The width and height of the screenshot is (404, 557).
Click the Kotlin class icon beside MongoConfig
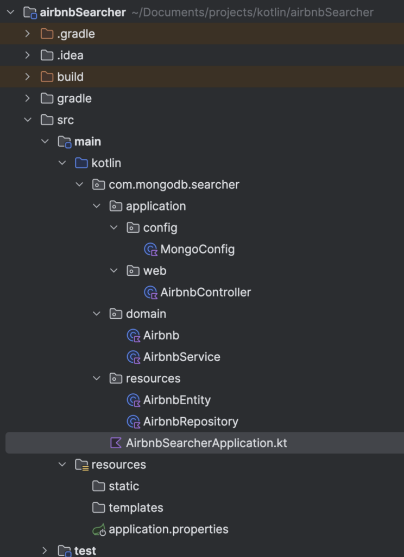click(x=150, y=250)
